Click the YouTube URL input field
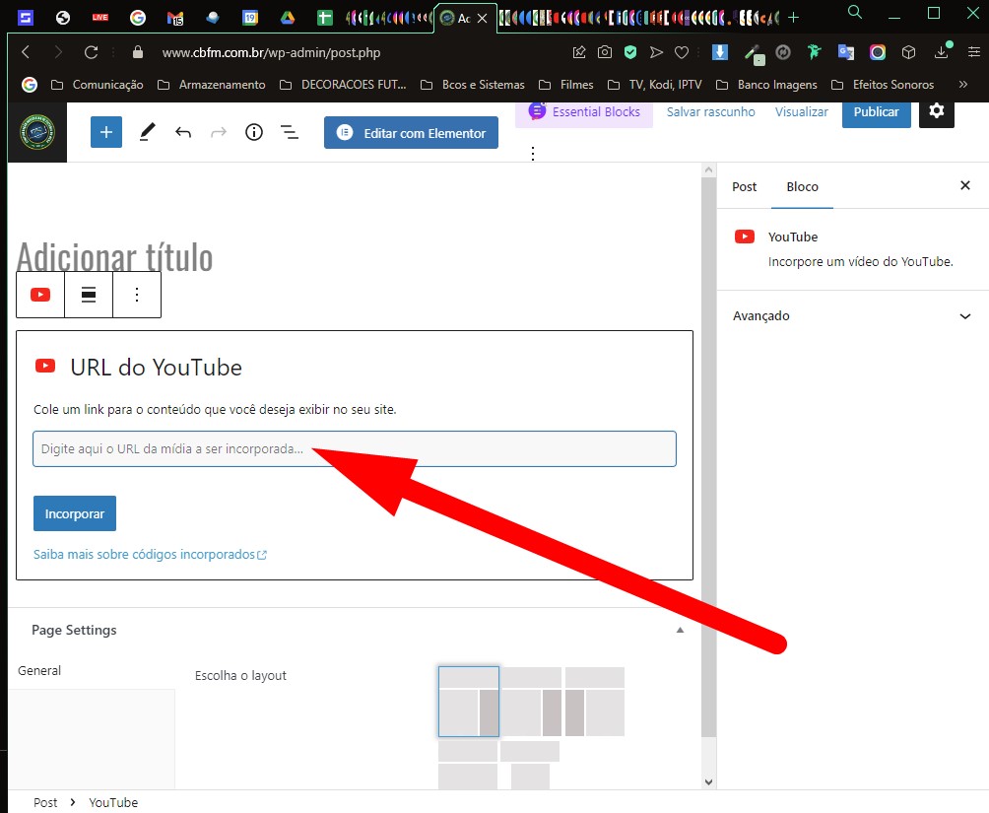 [x=355, y=448]
